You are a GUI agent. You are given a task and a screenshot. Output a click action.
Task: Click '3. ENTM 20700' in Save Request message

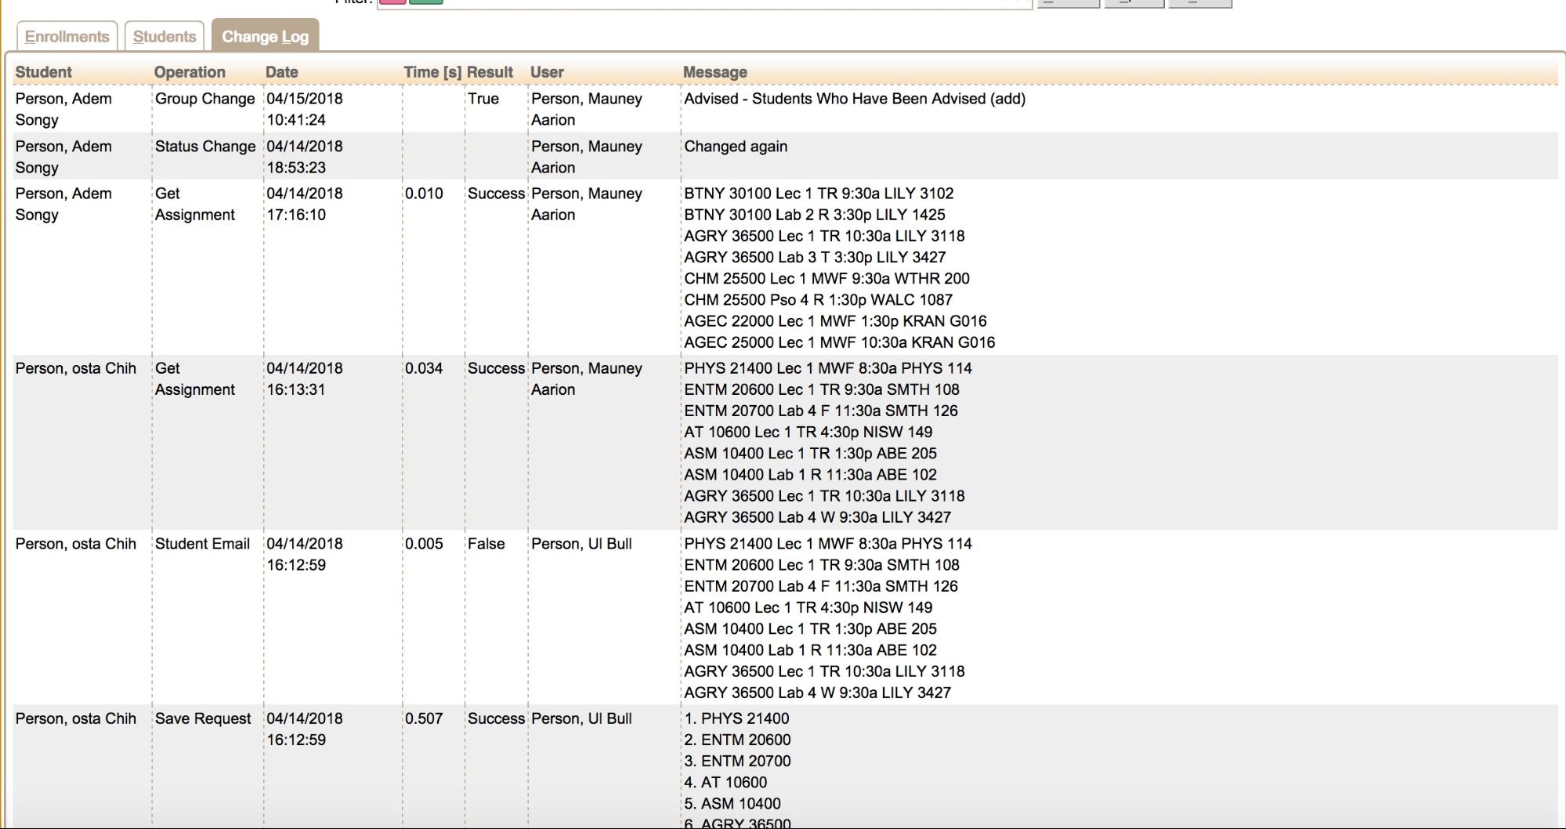pyautogui.click(x=737, y=761)
